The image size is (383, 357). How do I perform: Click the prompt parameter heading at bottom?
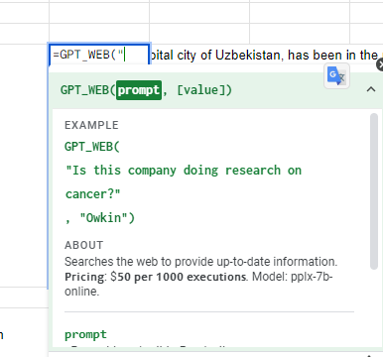pyautogui.click(x=85, y=334)
